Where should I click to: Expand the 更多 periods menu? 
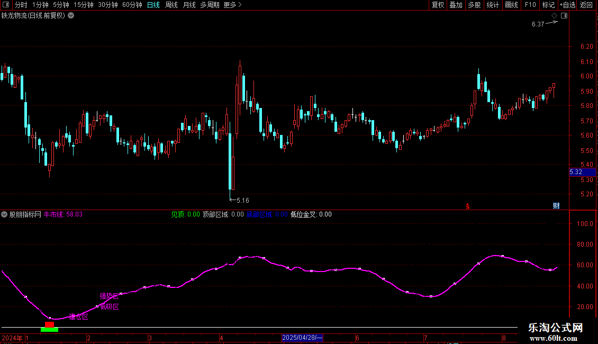point(233,5)
